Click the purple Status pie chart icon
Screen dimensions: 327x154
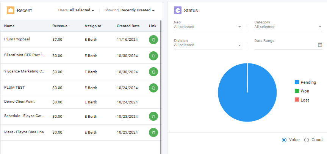178,10
